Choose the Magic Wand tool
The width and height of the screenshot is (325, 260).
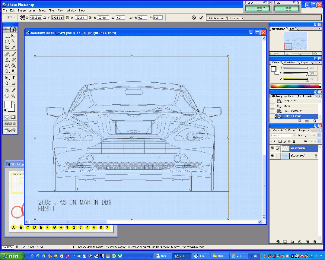(13, 41)
